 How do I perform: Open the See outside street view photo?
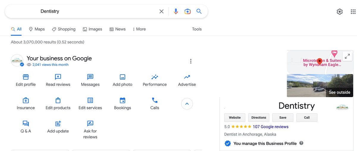click(320, 85)
